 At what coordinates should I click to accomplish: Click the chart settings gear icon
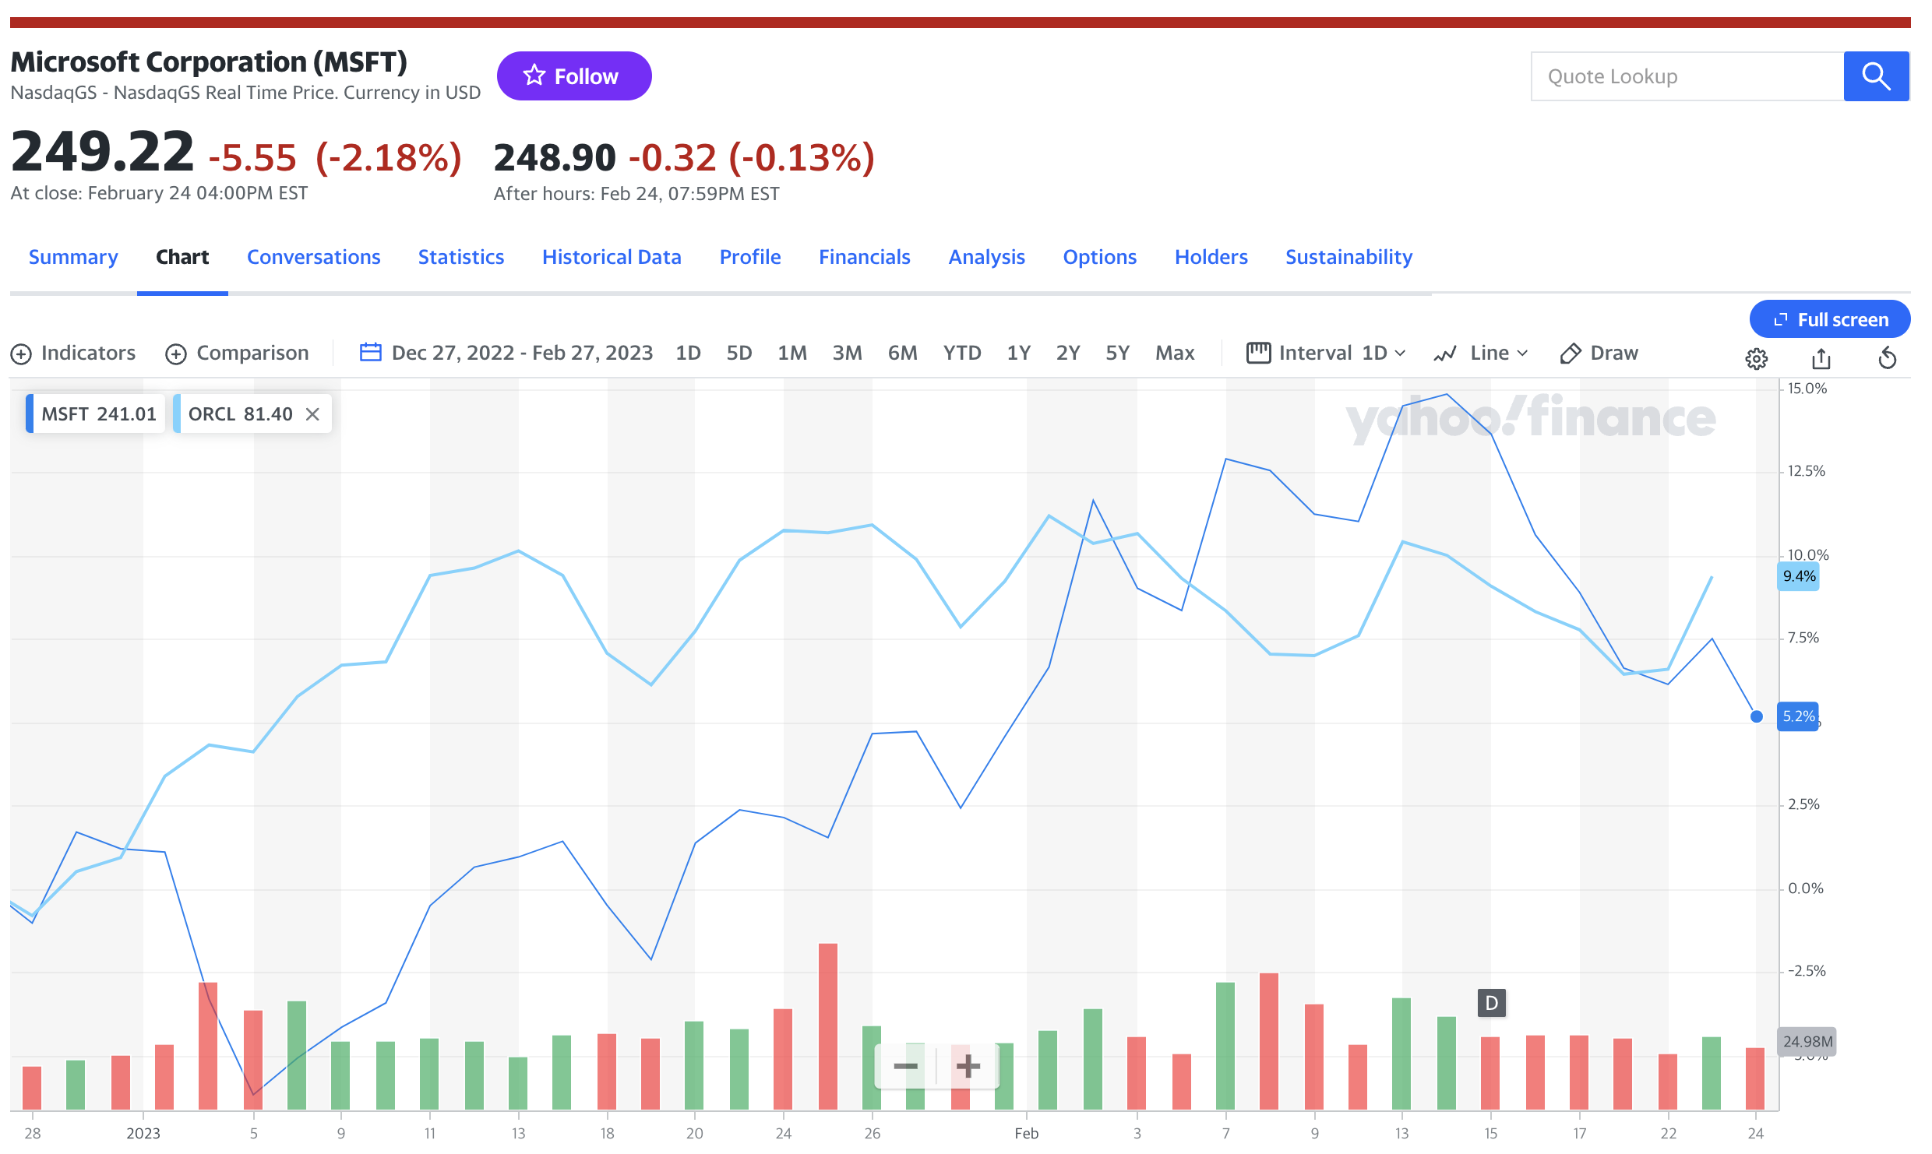1756,358
